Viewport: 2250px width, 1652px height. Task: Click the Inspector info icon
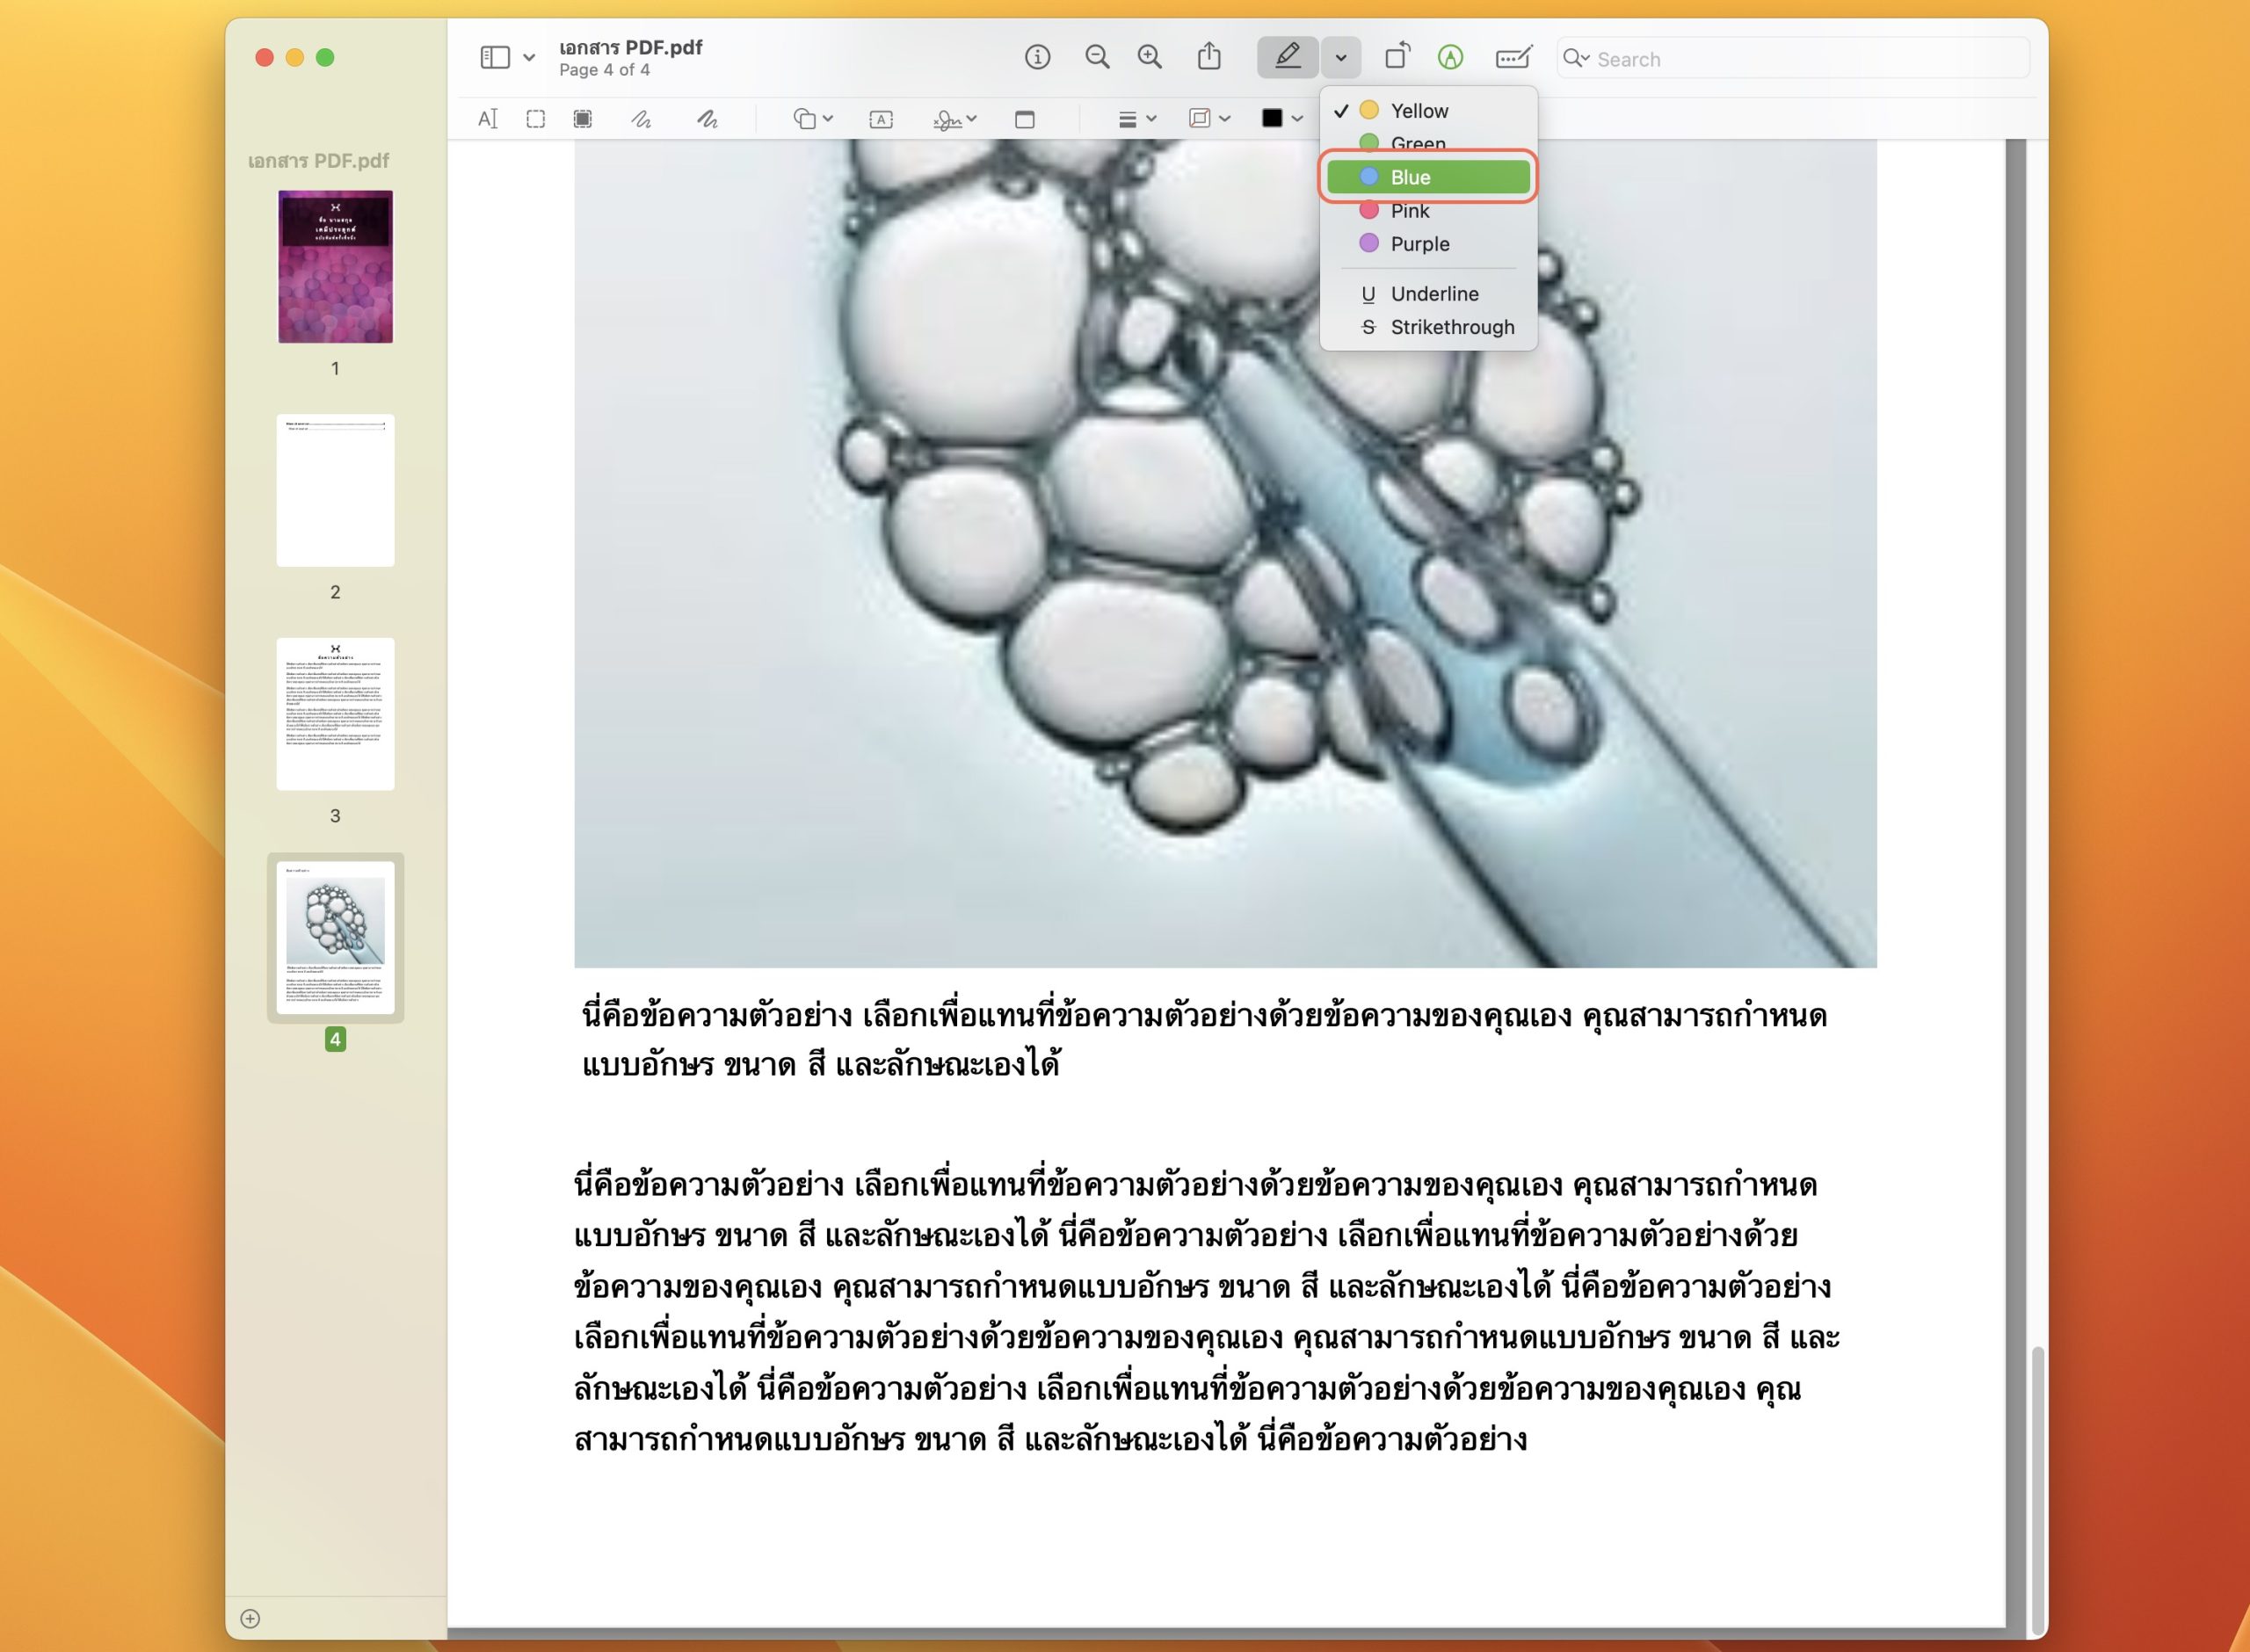(x=1037, y=57)
